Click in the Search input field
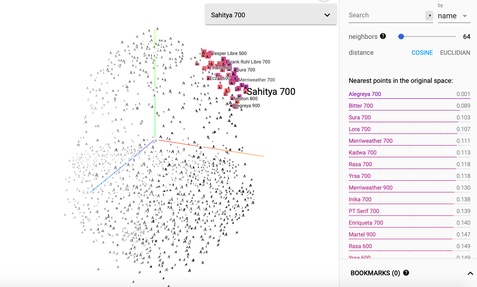Image resolution: width=477 pixels, height=287 pixels. point(386,15)
